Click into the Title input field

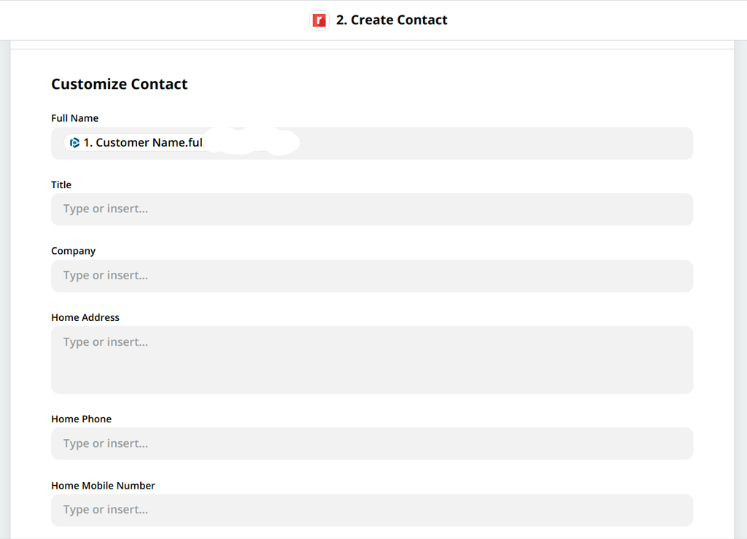tap(372, 209)
